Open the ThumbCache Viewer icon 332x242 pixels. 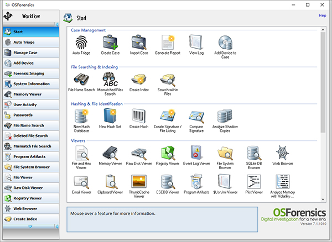point(139,182)
